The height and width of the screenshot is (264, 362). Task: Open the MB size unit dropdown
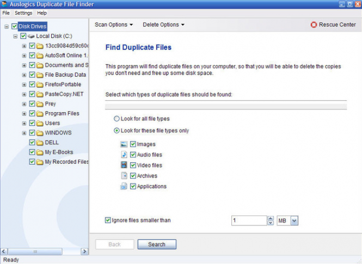pos(294,220)
